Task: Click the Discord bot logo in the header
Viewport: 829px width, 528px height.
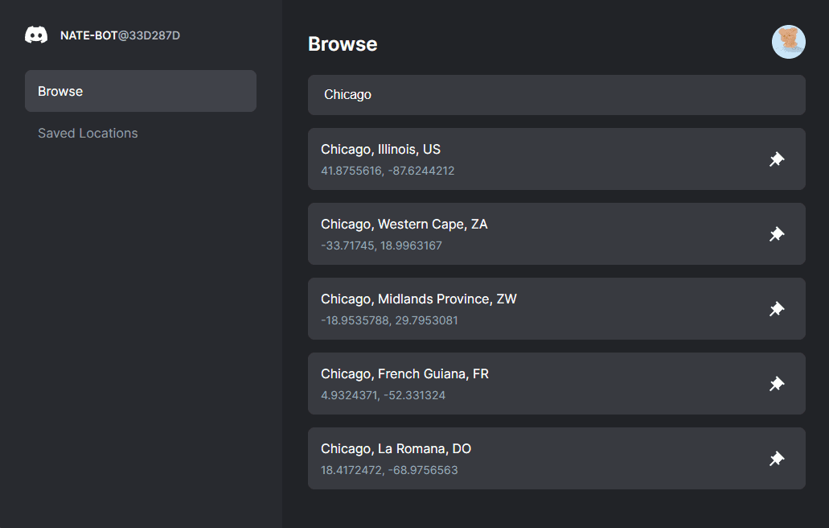Action: click(36, 35)
